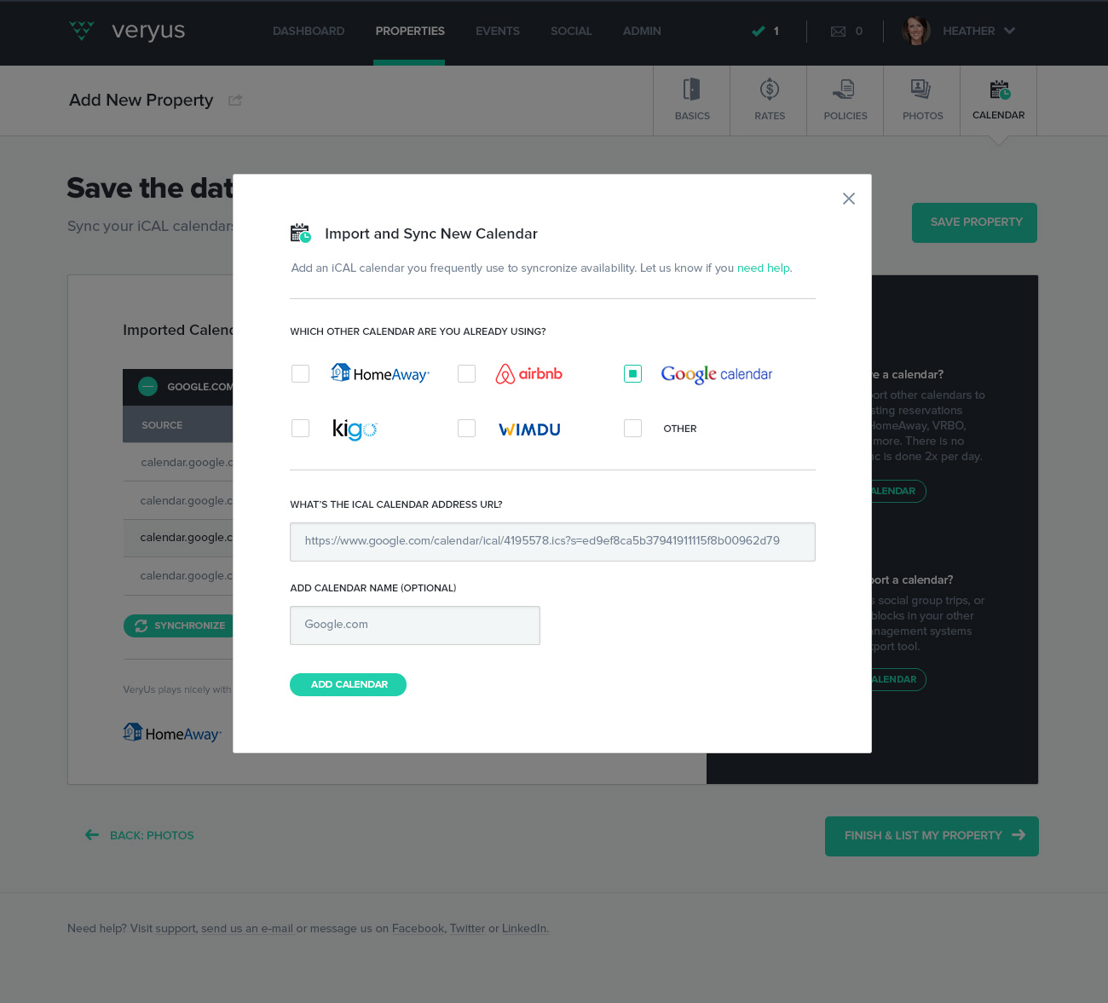Image resolution: width=1108 pixels, height=1003 pixels.
Task: Collapse the GOOGLE.COM calendar group
Action: pos(148,386)
